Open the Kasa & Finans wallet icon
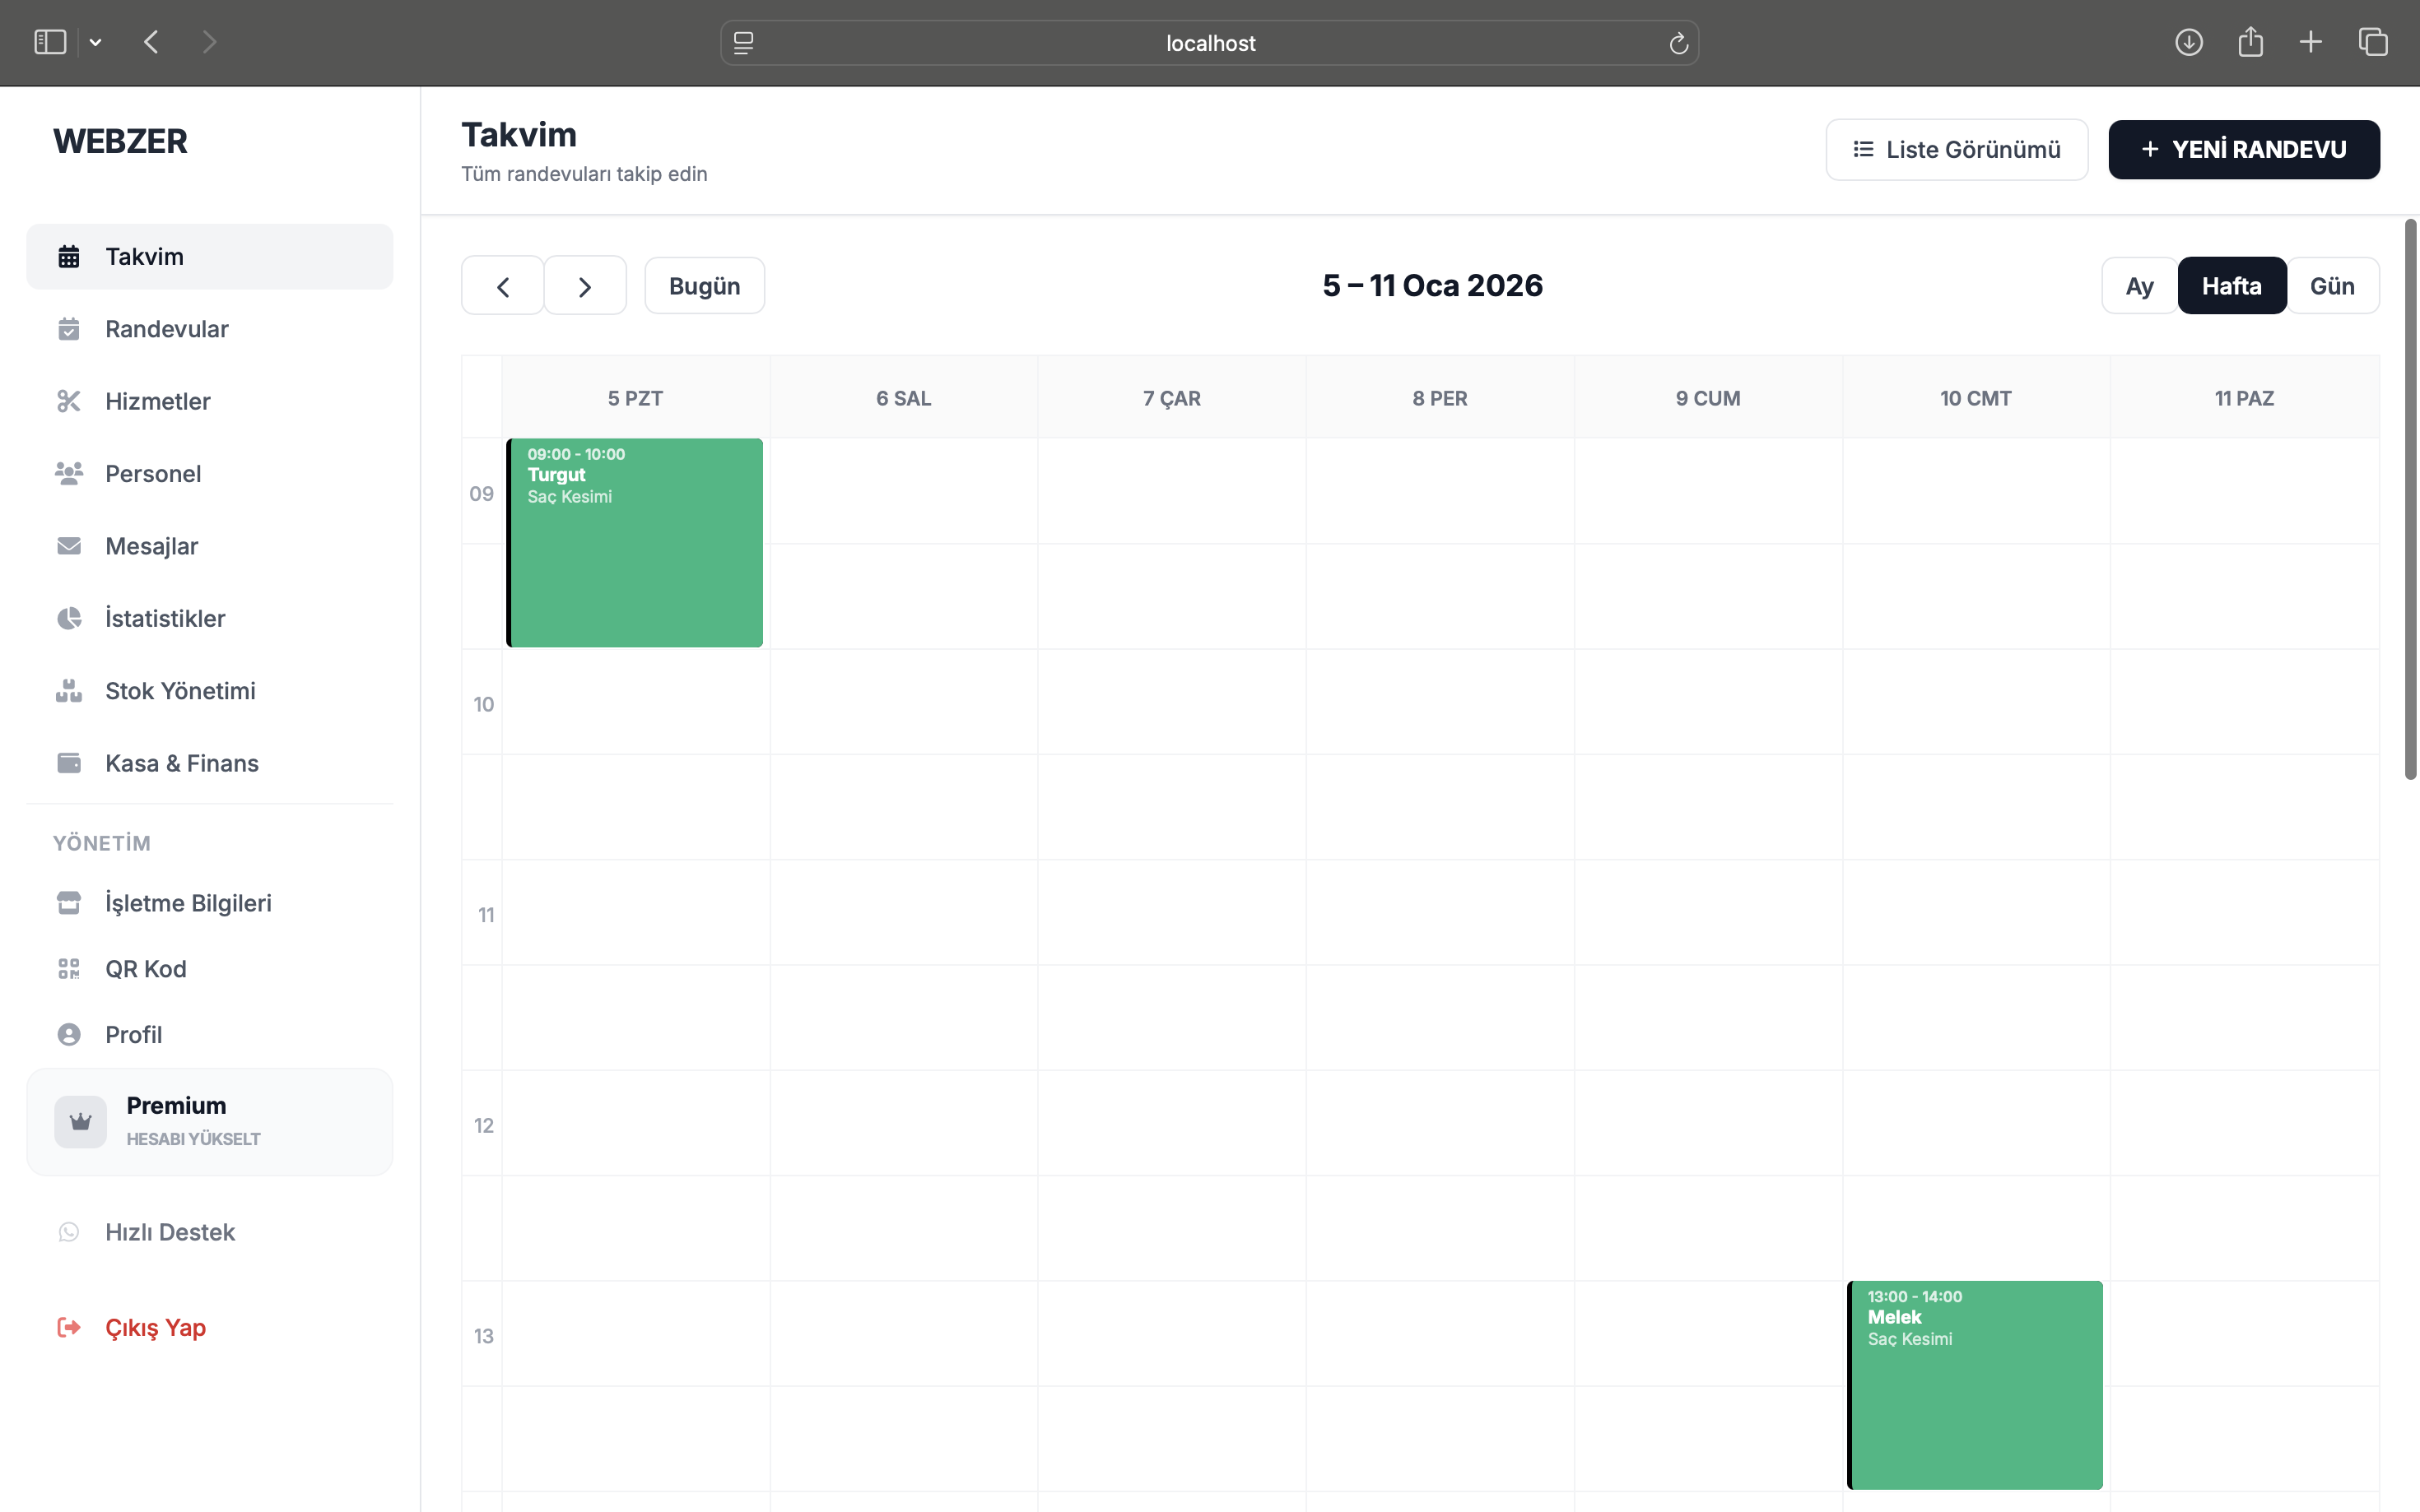The image size is (2420, 1512). pyautogui.click(x=68, y=763)
